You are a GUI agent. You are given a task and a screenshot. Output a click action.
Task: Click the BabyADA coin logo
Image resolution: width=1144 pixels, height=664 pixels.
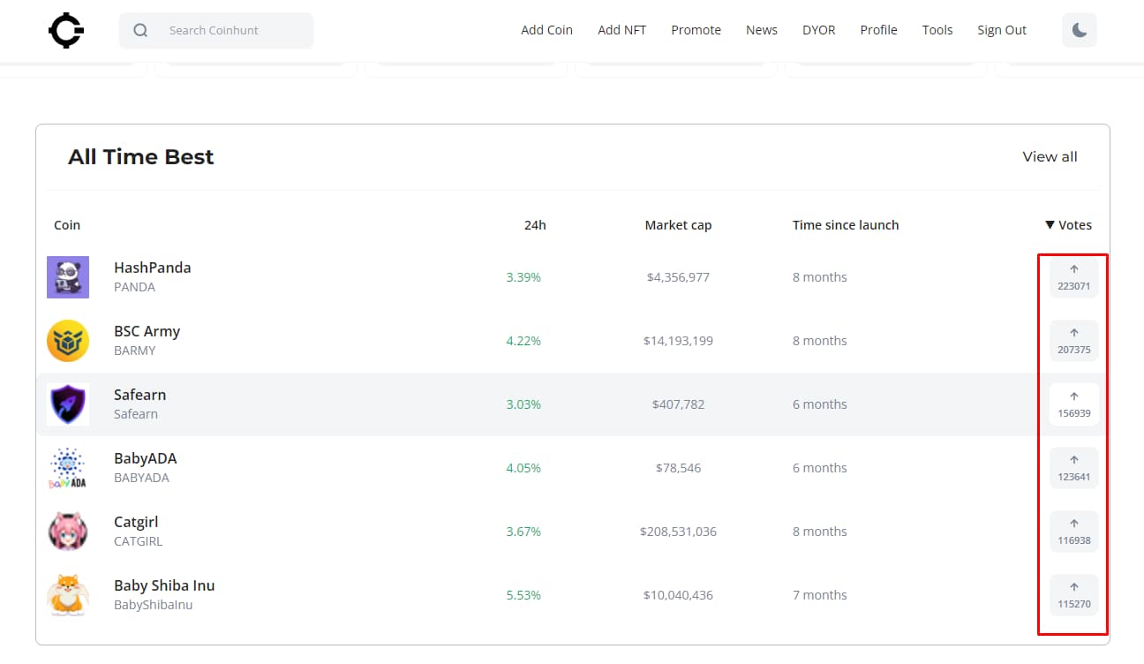click(x=68, y=468)
